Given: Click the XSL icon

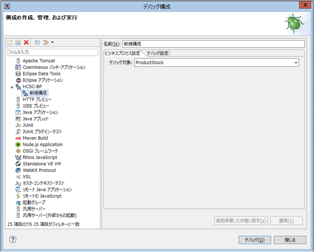Looking at the screenshot, I should click(x=18, y=177).
